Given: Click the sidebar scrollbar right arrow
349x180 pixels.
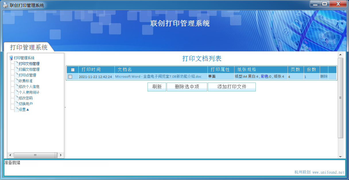Looking at the screenshot, I should (60, 155).
